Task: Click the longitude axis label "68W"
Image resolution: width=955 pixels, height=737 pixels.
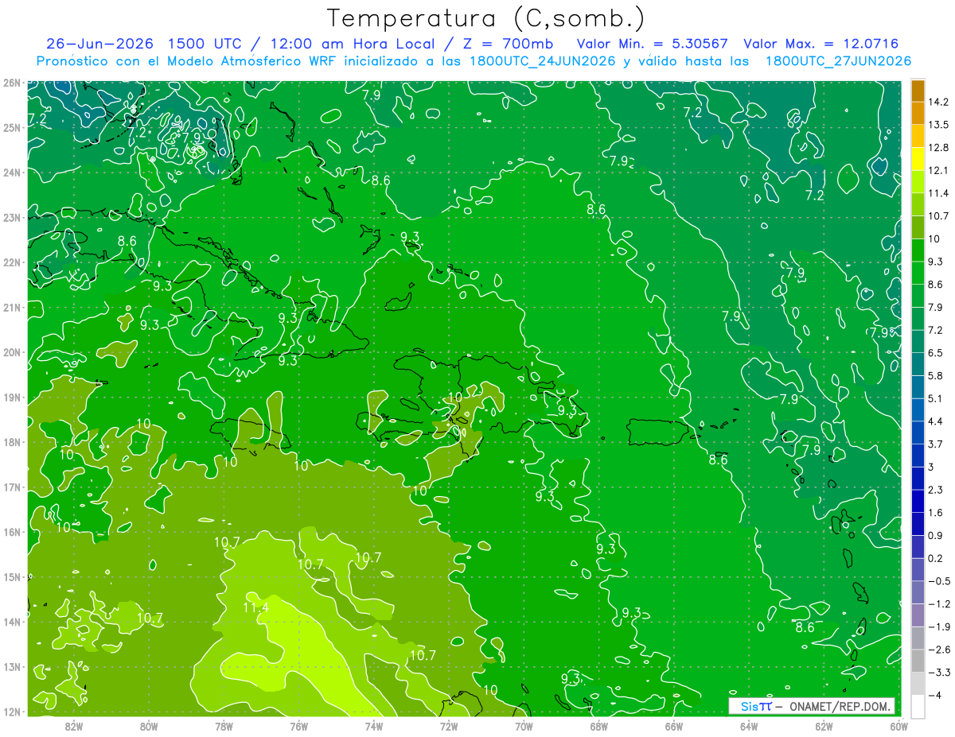Action: tap(599, 726)
